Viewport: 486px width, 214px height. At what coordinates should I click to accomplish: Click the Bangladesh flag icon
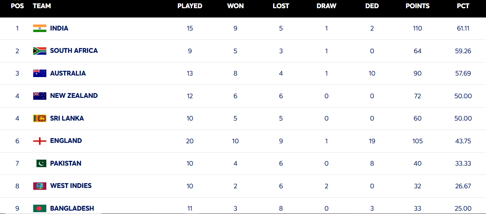coord(40,208)
